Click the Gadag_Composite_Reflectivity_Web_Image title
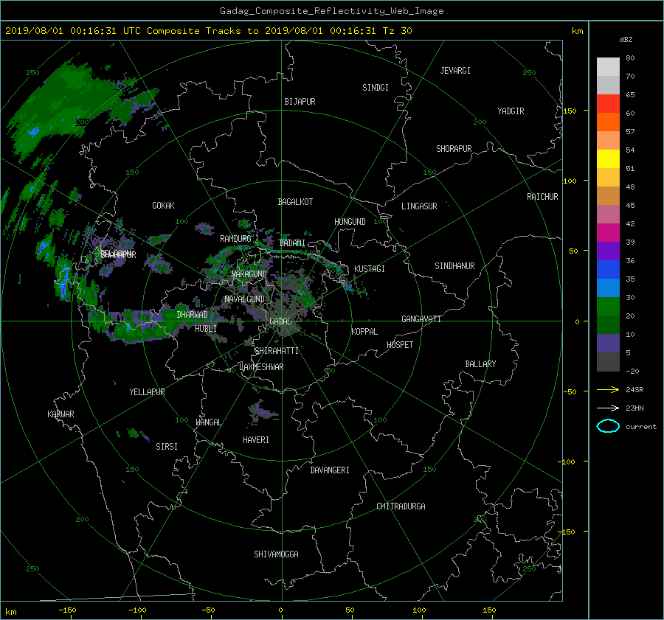Screen dimensions: 664x620 pyautogui.click(x=331, y=11)
